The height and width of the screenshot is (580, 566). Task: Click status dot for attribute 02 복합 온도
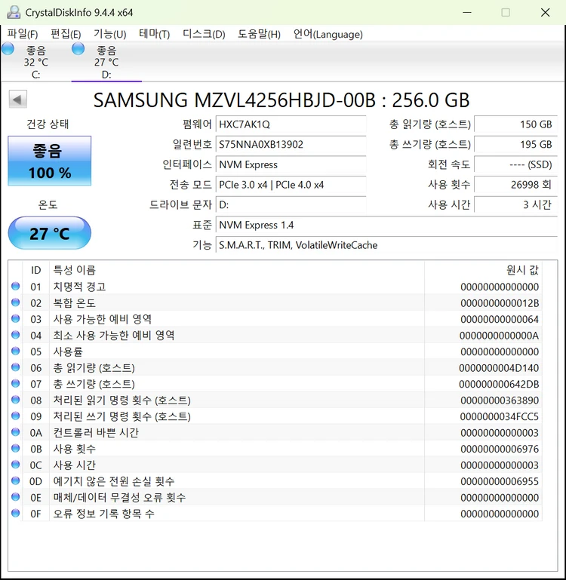pos(16,302)
